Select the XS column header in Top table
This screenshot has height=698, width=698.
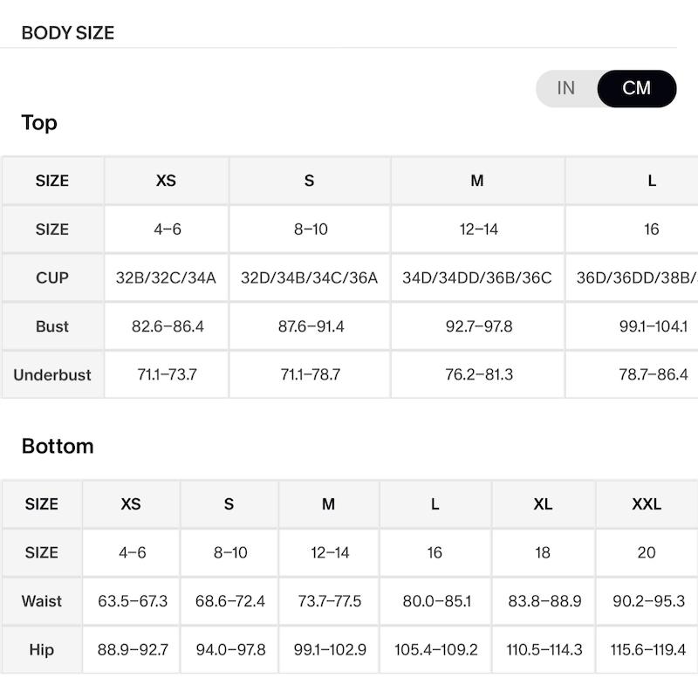pos(166,181)
